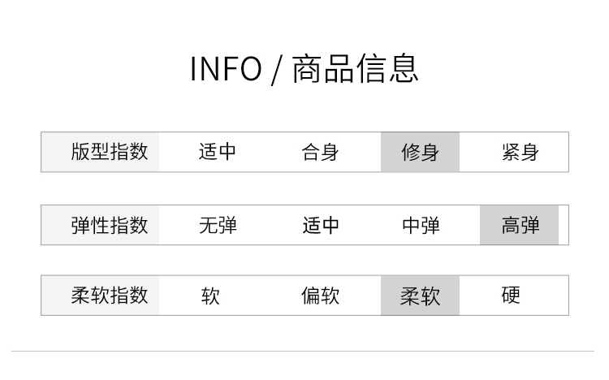This screenshot has height=380, width=609.
Task: Select 适中 in the 版型指数 row
Action: click(218, 152)
